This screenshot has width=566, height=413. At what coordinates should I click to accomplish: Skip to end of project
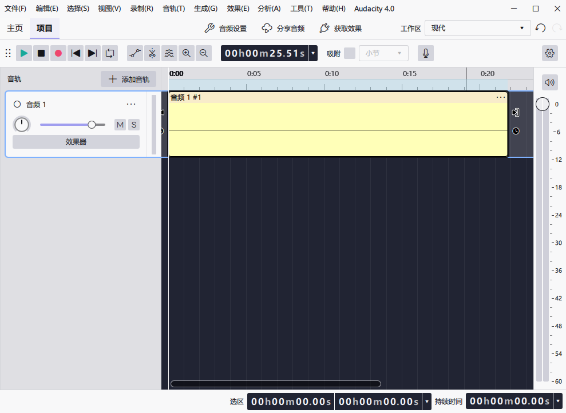[92, 53]
